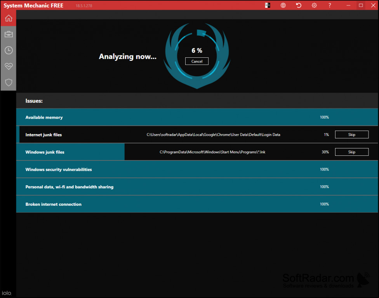The height and width of the screenshot is (298, 379).
Task: Skip the Internet junk files scan
Action: click(352, 134)
